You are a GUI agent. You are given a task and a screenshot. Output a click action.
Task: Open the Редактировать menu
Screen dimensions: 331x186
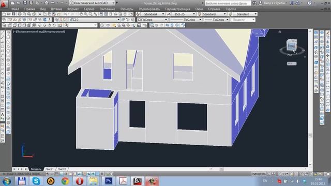tap(149, 9)
